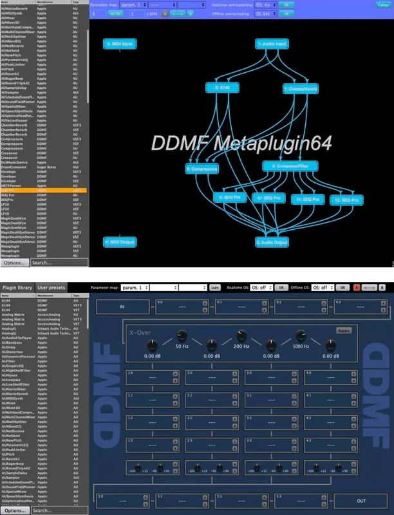Select AUAudioFilePlayer in lower plugin list
Image resolution: width=394 pixels, height=515 pixels.
click(x=44, y=338)
